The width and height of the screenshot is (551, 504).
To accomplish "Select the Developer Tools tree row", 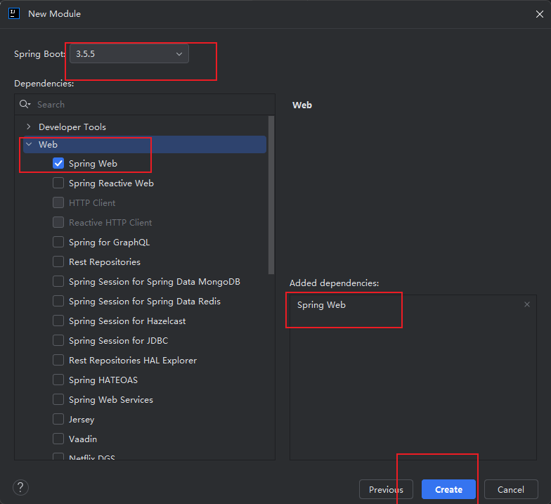I will click(145, 127).
